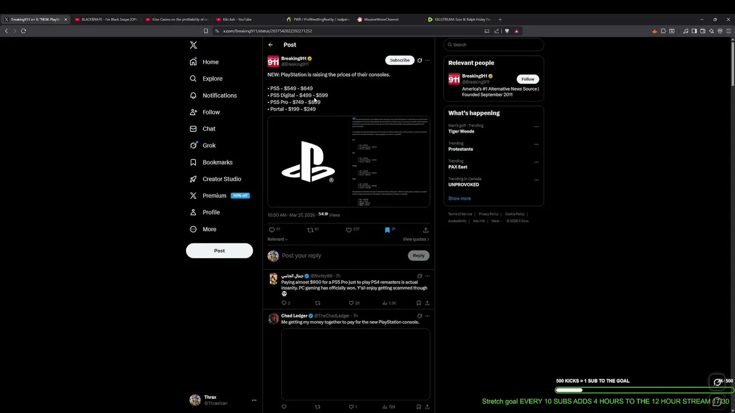The width and height of the screenshot is (735, 413).
Task: Open Terms of Service footer link
Action: pos(460,214)
